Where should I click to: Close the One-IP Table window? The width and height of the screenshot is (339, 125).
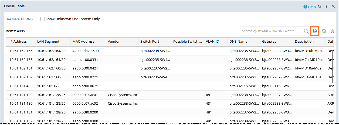point(333,6)
